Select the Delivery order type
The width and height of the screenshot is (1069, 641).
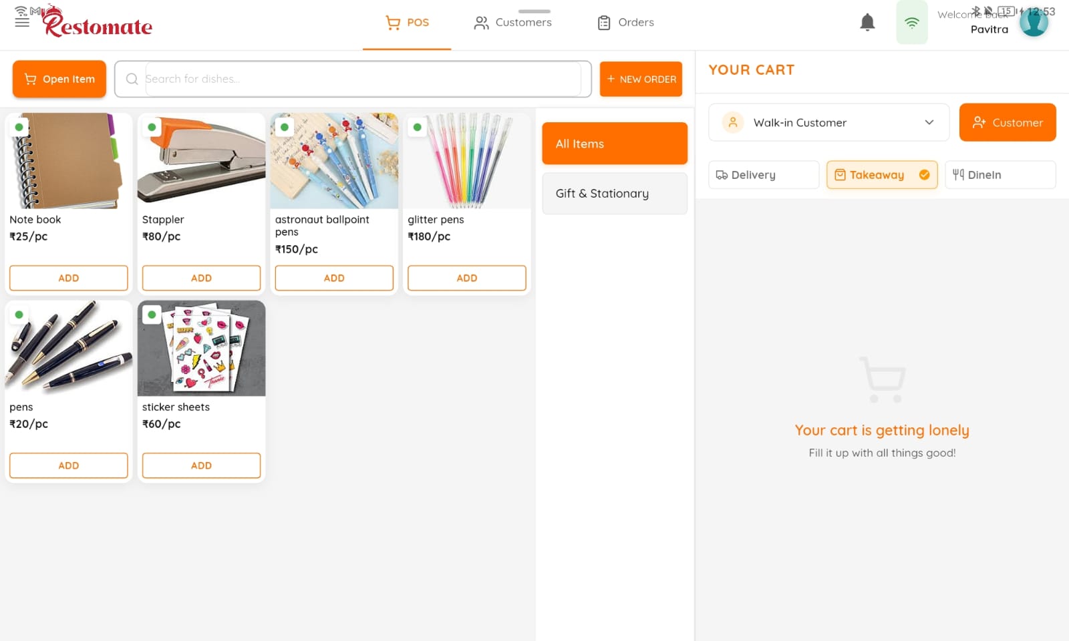(764, 175)
